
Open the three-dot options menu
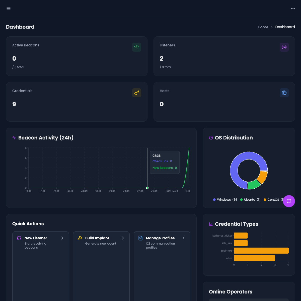click(x=293, y=9)
